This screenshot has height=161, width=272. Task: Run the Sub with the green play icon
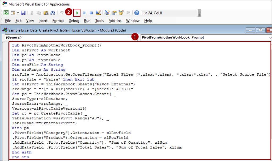[x=77, y=13]
